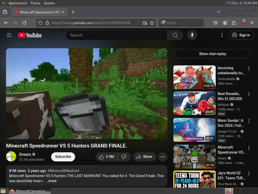This screenshot has height=194, width=258.
Task: Open Firefox tracking protection shield
Action: 40,23
